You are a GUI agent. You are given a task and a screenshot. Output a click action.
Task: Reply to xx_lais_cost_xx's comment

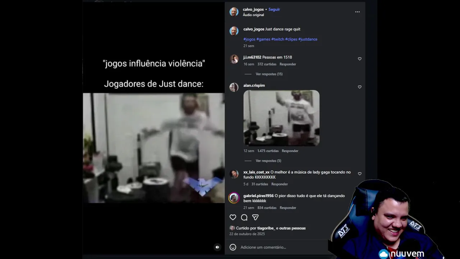point(280,184)
